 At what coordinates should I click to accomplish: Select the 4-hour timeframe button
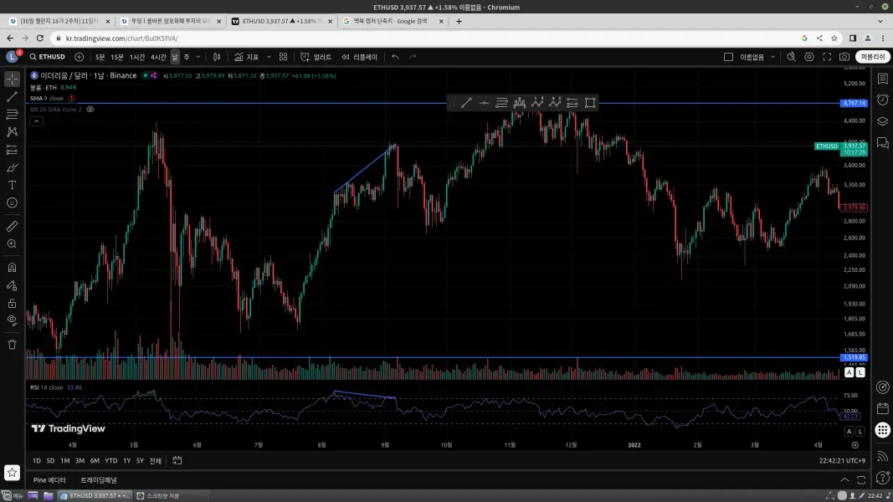157,57
